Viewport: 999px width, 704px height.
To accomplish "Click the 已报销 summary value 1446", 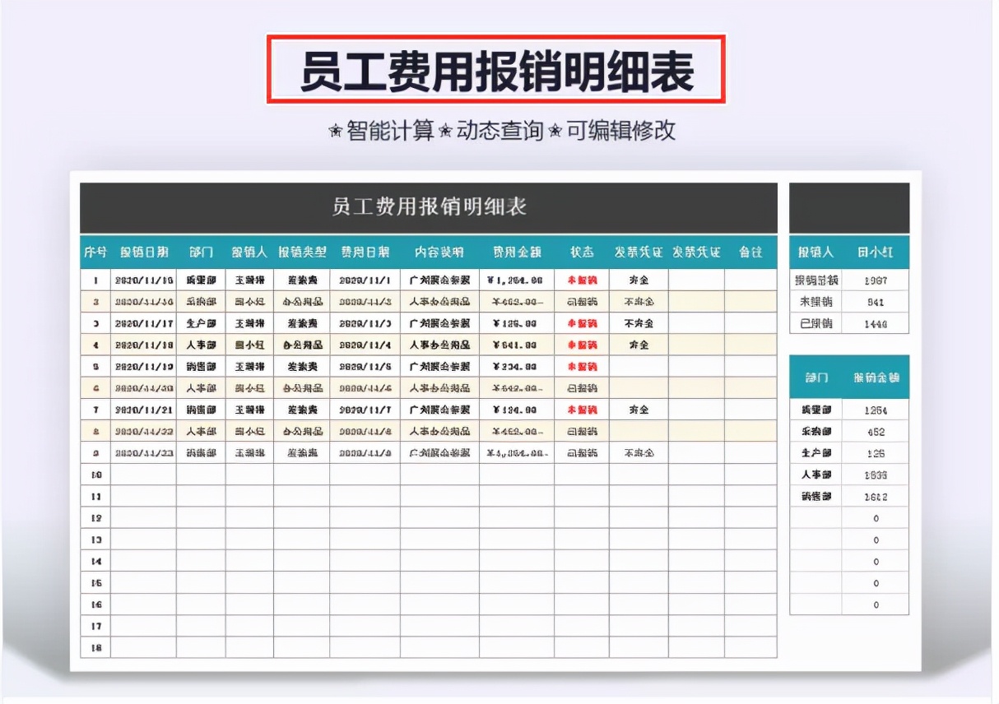I will point(876,323).
